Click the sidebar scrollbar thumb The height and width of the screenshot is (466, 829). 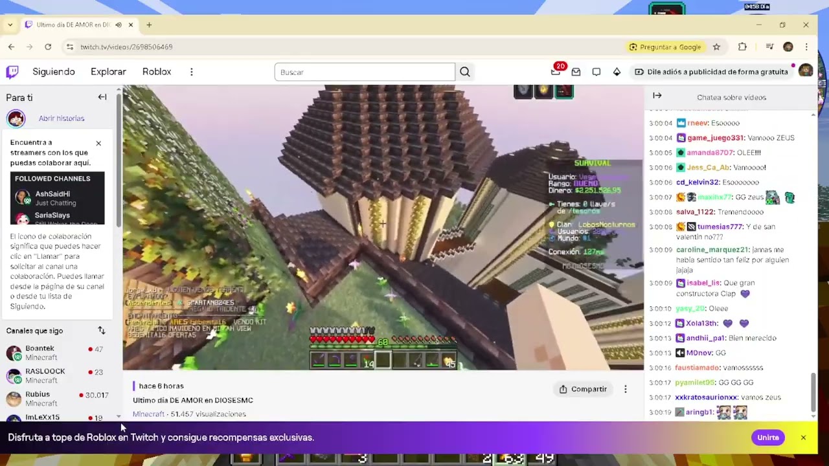point(119,160)
